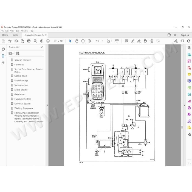Click the scroll down arrow of document
Screen dimensions: 192x192
coord(182,165)
